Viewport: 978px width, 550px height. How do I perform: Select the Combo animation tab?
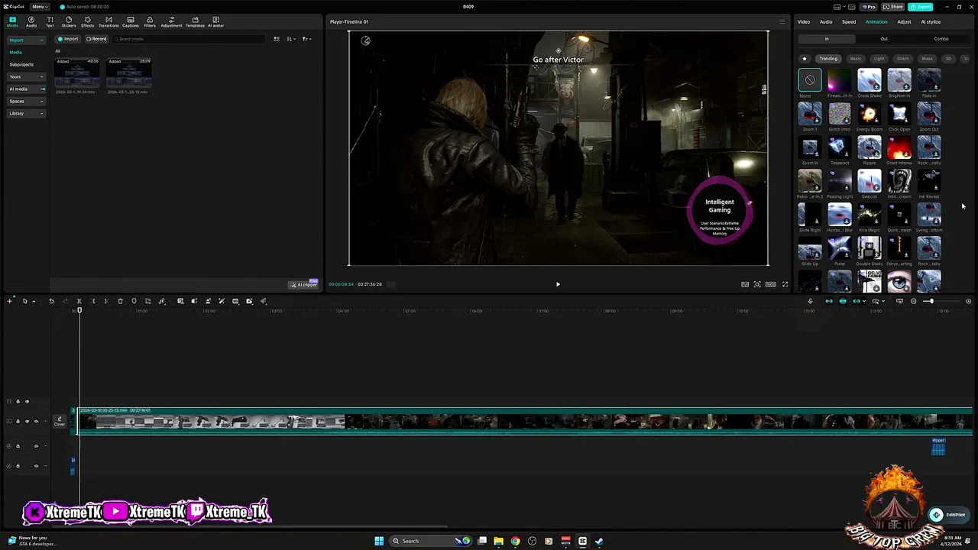click(x=941, y=39)
